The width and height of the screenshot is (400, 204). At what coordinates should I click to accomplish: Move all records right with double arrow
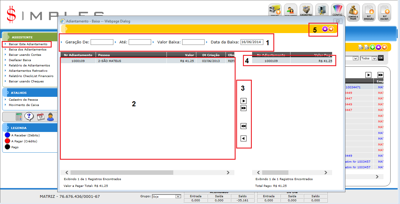244,108
